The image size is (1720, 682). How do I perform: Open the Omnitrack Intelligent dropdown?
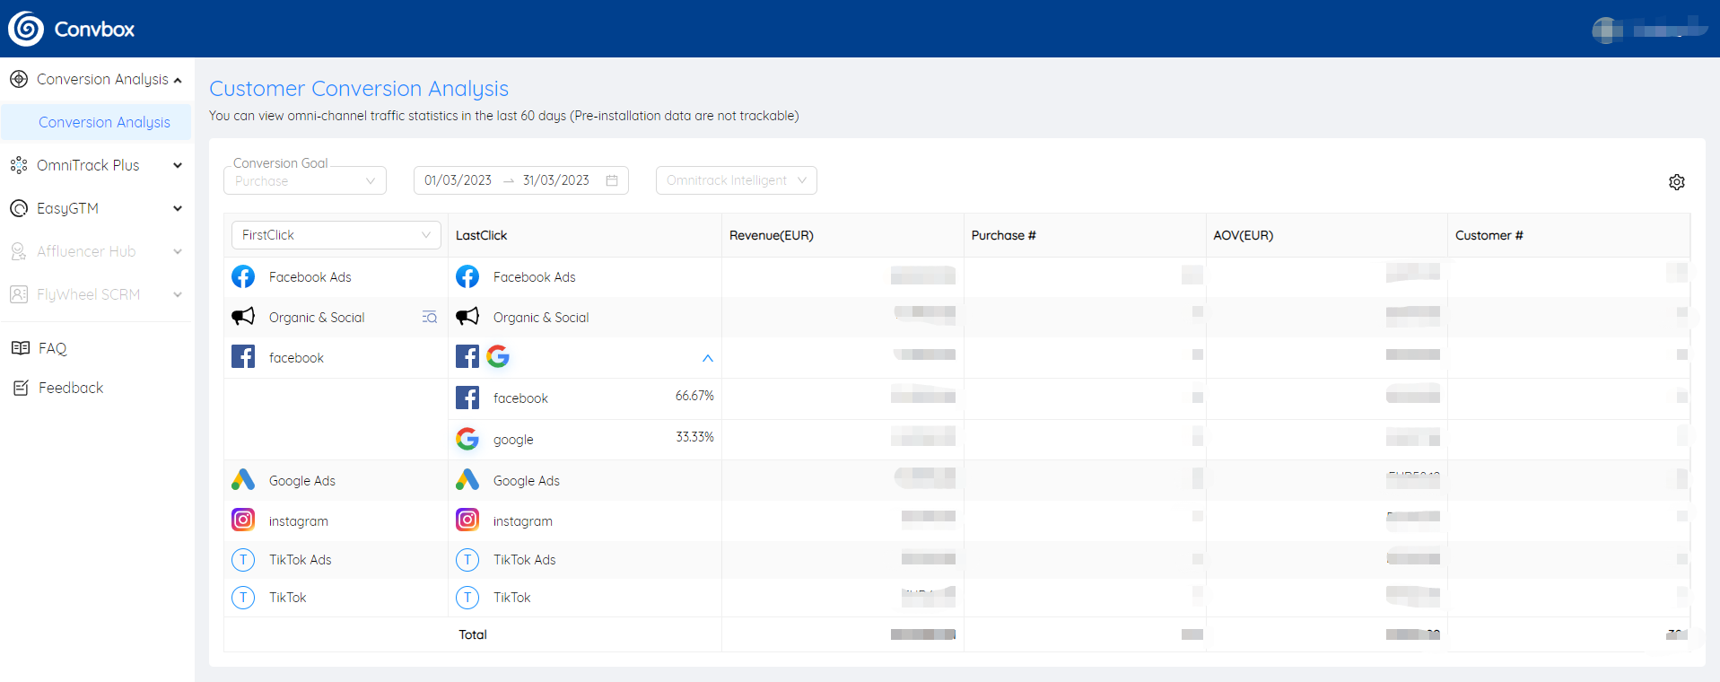(x=737, y=180)
